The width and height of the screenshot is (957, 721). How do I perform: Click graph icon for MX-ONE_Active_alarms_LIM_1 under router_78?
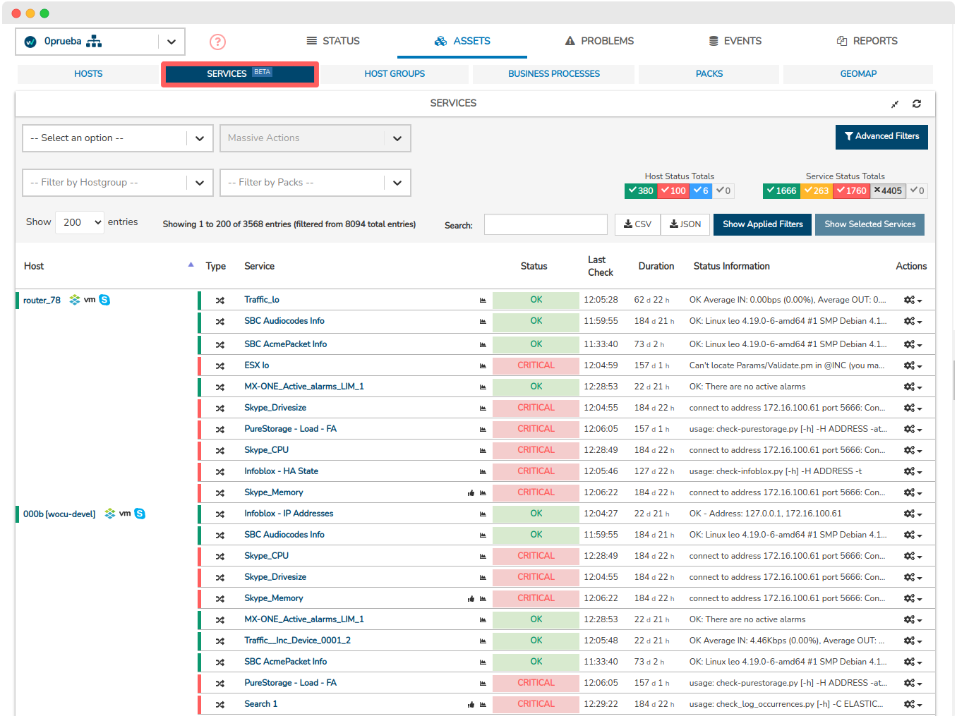click(483, 387)
